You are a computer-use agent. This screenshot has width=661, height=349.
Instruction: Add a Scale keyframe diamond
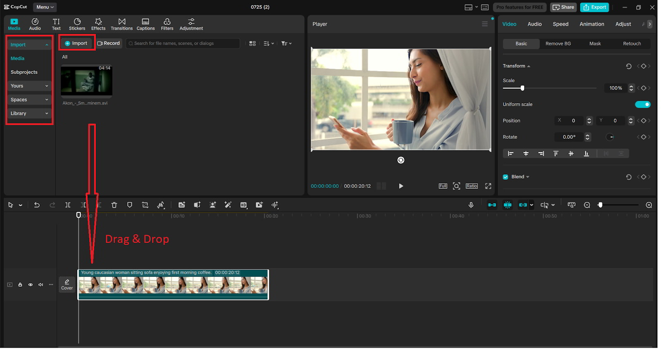coord(644,88)
